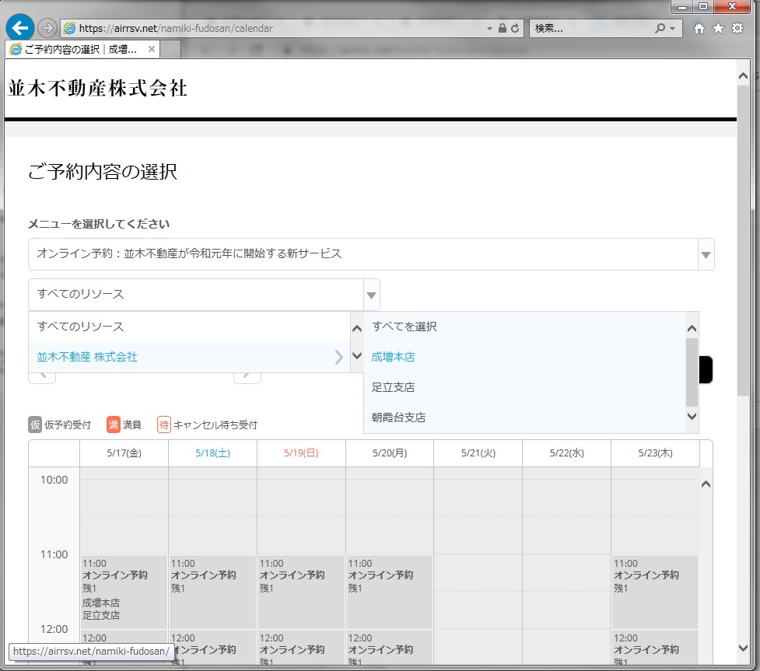Screen dimensions: 760x671
Task: Go back with the browser back arrow
Action: click(20, 28)
